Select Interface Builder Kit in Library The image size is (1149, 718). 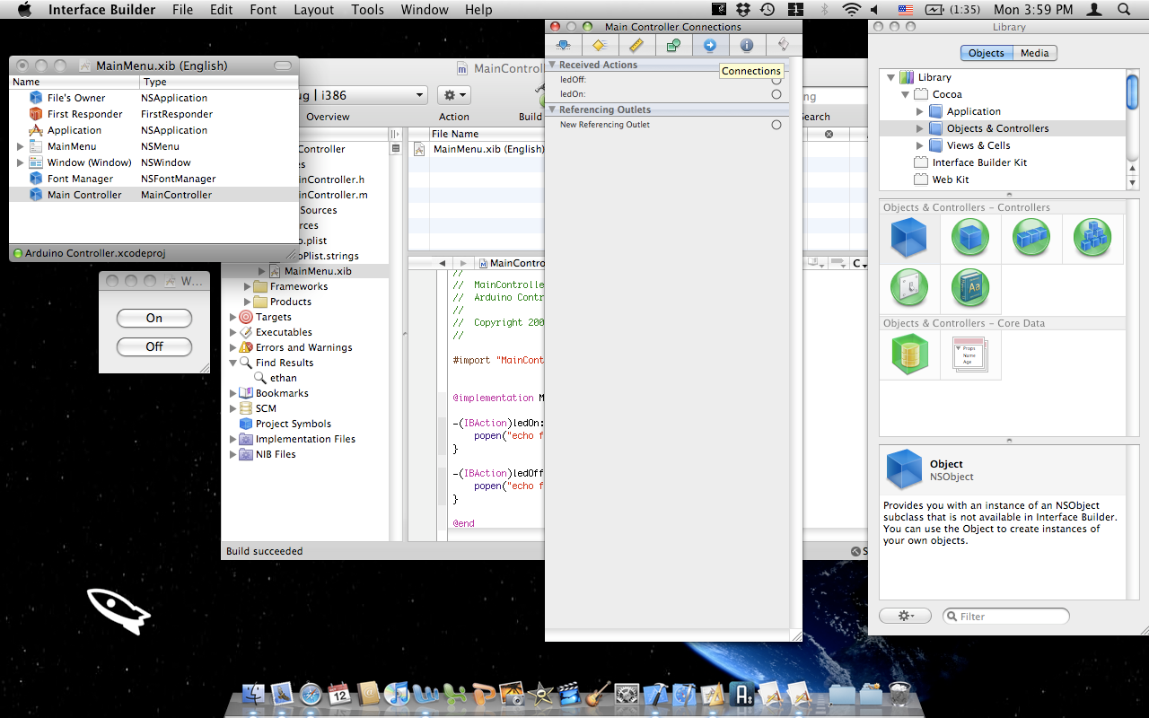pyautogui.click(x=979, y=162)
